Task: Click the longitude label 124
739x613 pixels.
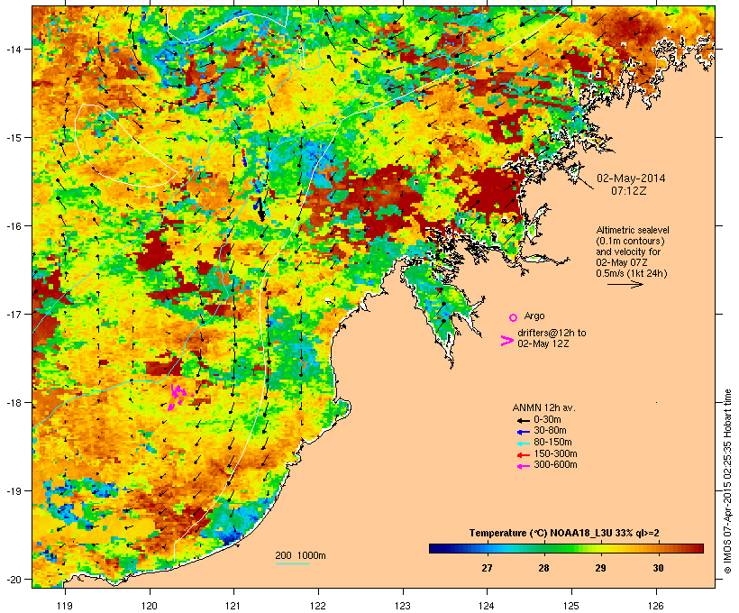Action: point(487,606)
